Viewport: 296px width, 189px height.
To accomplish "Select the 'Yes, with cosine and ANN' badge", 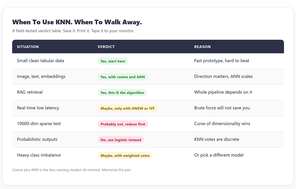I will (123, 77).
